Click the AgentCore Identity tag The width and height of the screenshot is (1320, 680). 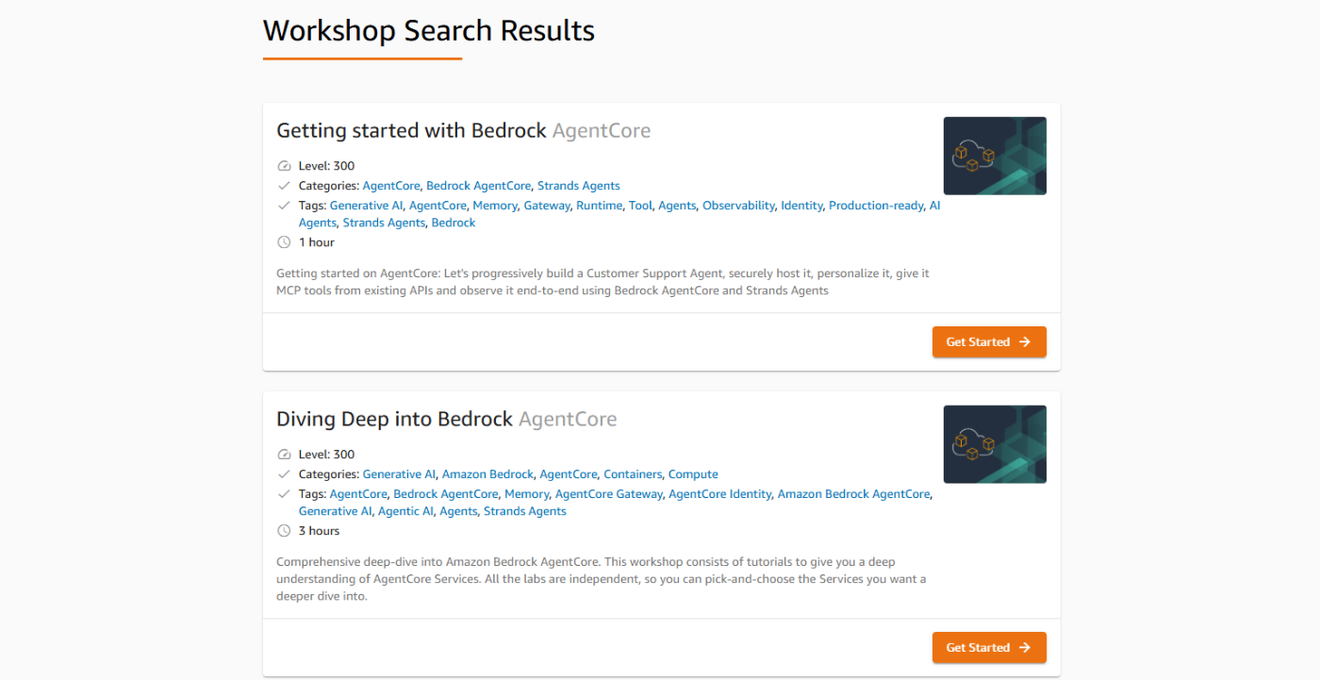coord(720,494)
